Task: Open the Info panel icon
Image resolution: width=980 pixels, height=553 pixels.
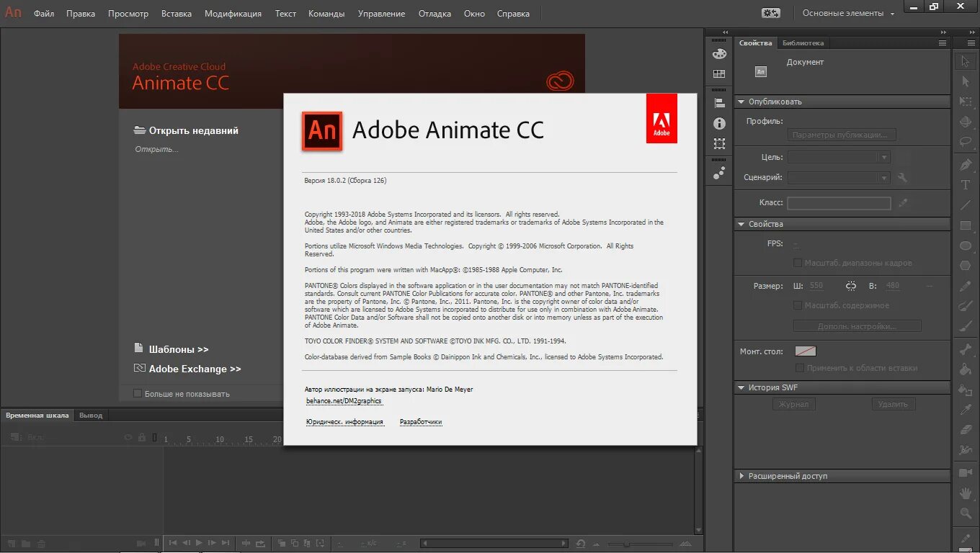Action: pos(719,124)
